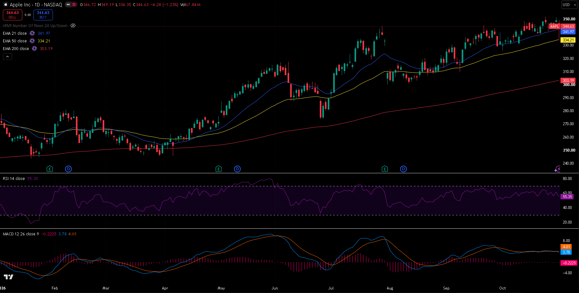Click the TradingView logo
The width and height of the screenshot is (579, 293).
[9, 277]
